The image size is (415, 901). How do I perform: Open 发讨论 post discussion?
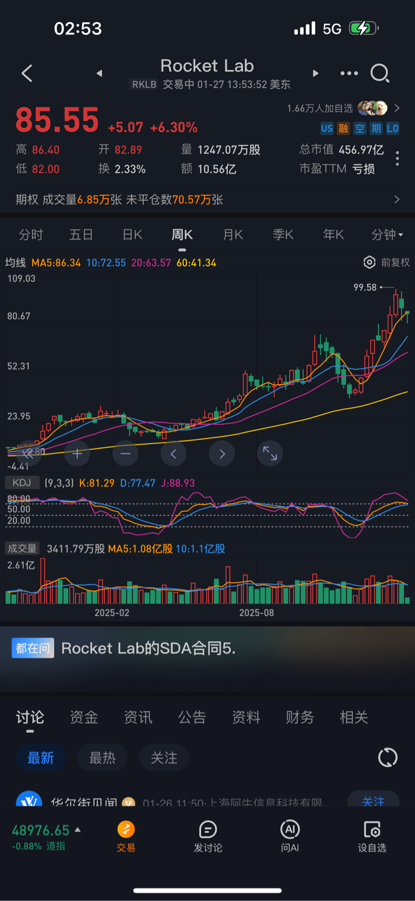point(208,837)
